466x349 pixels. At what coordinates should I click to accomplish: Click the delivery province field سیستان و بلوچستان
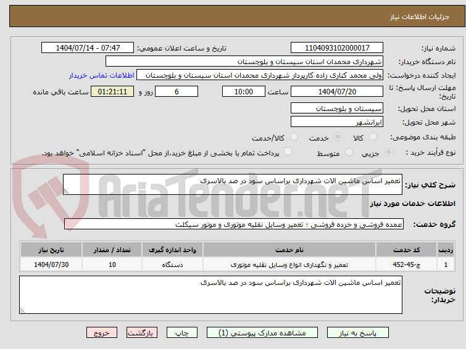pos(337,109)
